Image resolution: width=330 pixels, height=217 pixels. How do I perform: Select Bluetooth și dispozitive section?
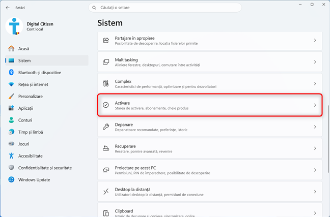[x=47, y=73]
